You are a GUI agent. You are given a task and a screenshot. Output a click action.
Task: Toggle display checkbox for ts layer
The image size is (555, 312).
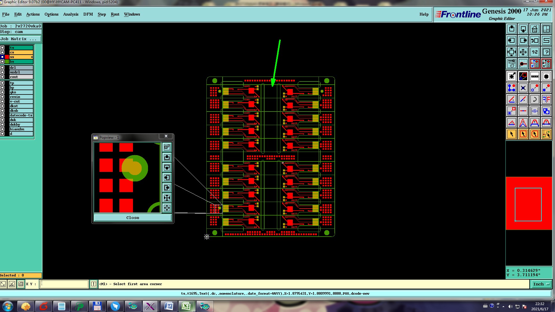click(x=2, y=48)
